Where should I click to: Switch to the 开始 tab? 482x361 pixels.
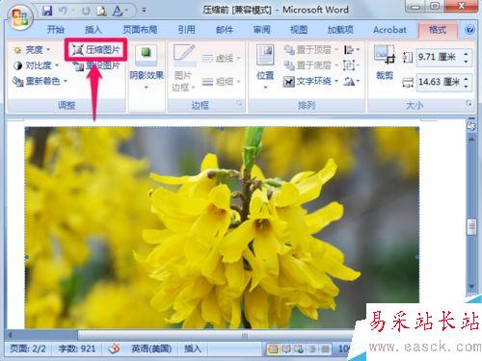click(x=55, y=30)
